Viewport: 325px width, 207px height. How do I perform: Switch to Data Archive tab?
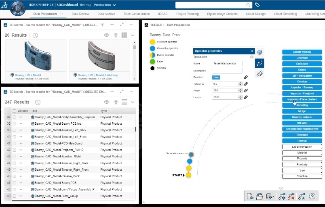click(x=106, y=14)
